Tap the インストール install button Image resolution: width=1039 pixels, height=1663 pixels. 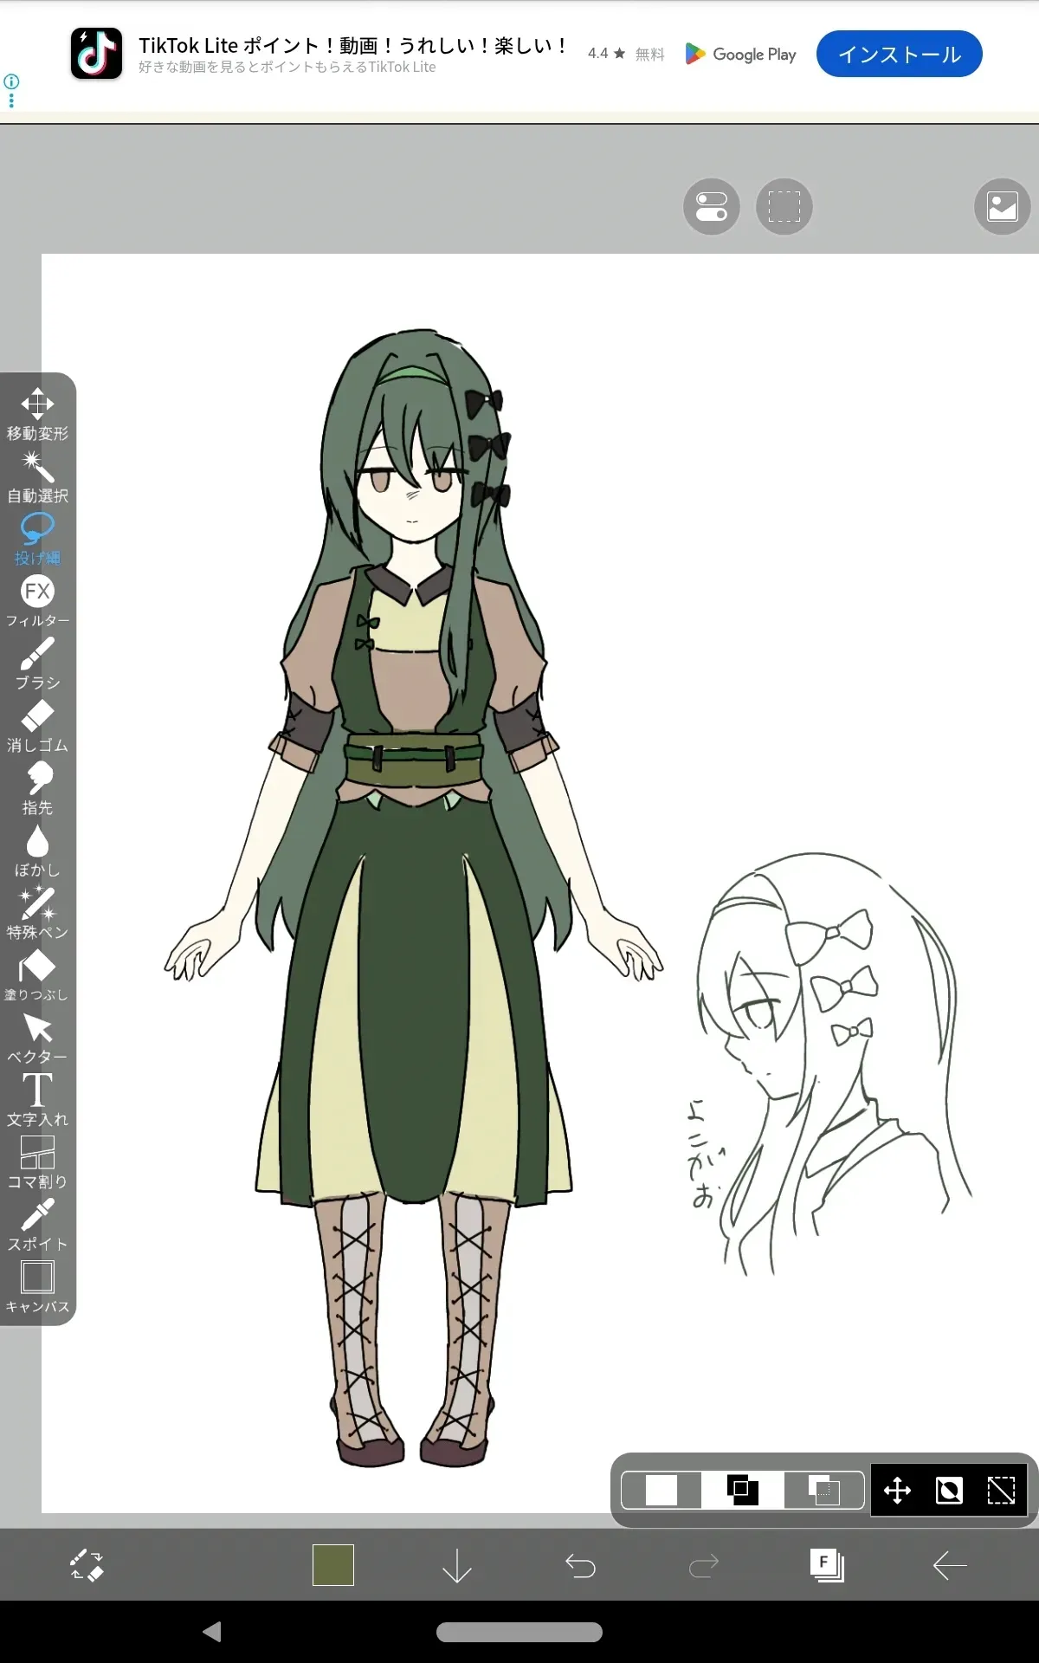tap(899, 54)
